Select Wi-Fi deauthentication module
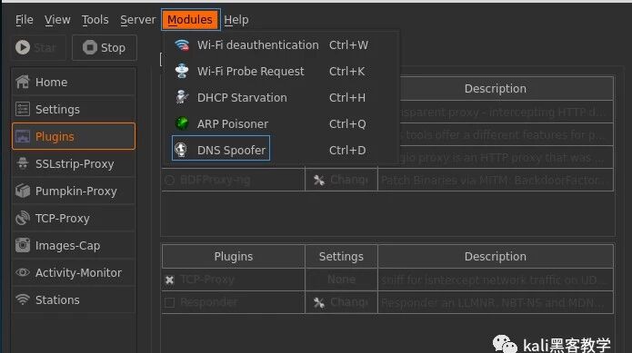Viewport: 632px width, 353px height. 281,45
